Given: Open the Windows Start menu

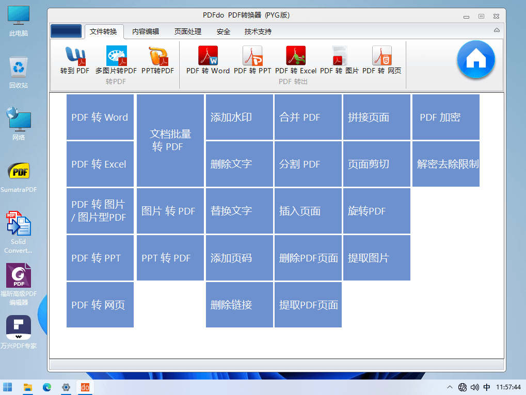Looking at the screenshot, I should [x=7, y=387].
